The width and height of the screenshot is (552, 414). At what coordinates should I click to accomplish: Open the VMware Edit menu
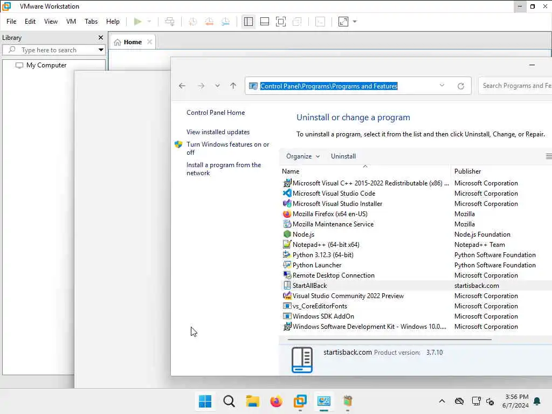tap(30, 22)
